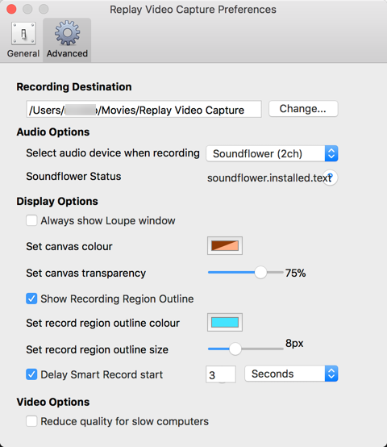Screen dimensions: 387x447
Task: Click the canvas transparency slider knob
Action: click(260, 272)
